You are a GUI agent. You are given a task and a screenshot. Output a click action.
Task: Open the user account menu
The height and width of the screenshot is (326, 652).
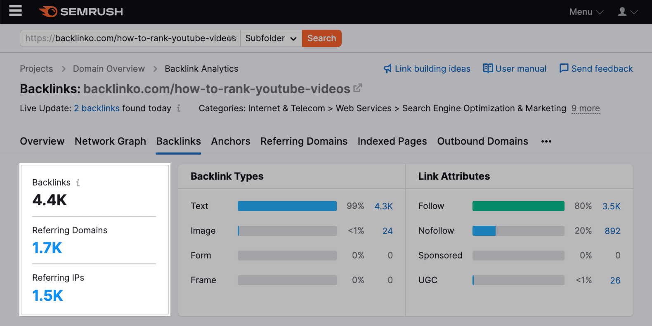(x=628, y=12)
